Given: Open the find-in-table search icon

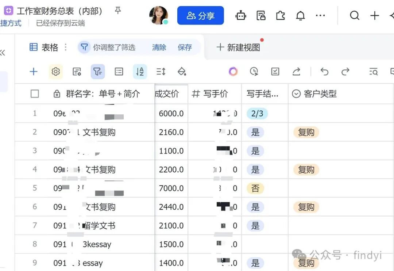Looking at the screenshot, I should (x=374, y=72).
